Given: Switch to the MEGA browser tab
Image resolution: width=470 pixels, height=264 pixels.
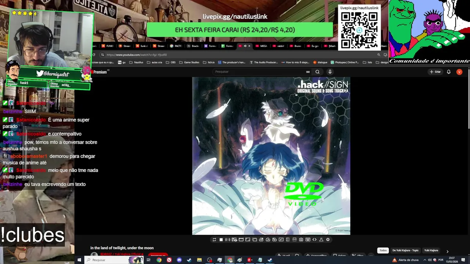Looking at the screenshot, I should tap(262, 46).
